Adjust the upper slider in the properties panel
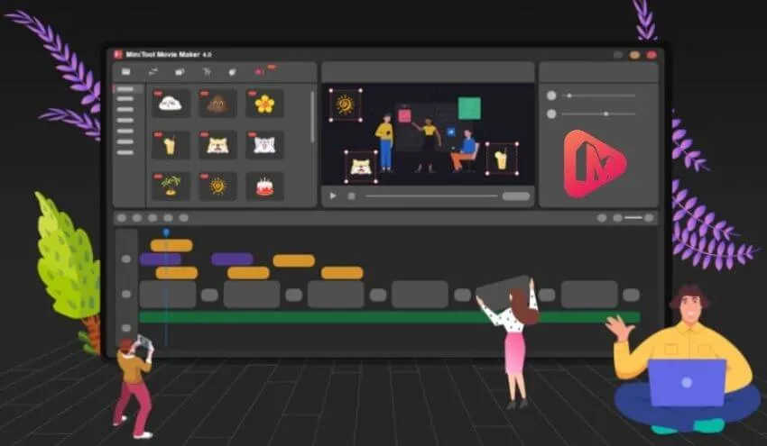The image size is (767, 446). 599,96
